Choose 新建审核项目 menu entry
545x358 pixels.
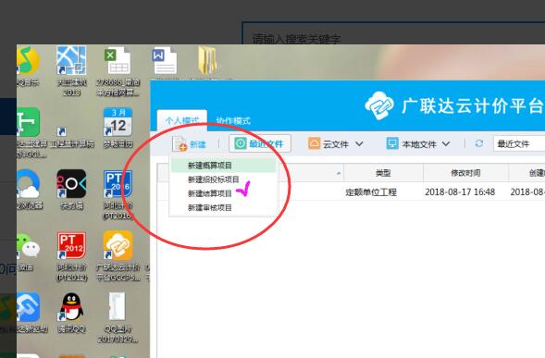click(x=223, y=207)
